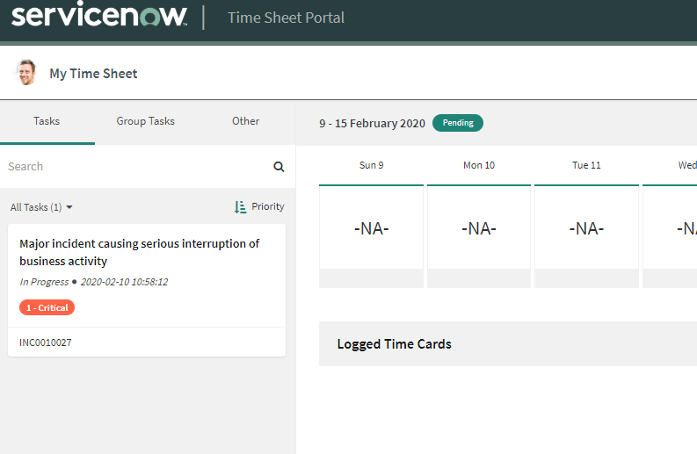Click the In Progress status text
The height and width of the screenshot is (454, 697).
pos(44,282)
